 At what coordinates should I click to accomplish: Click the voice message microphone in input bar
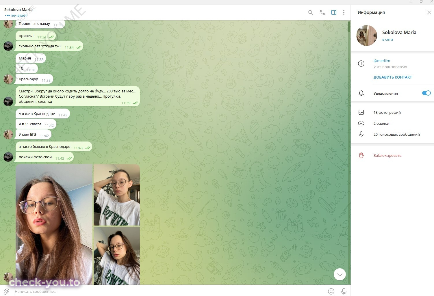click(x=344, y=291)
